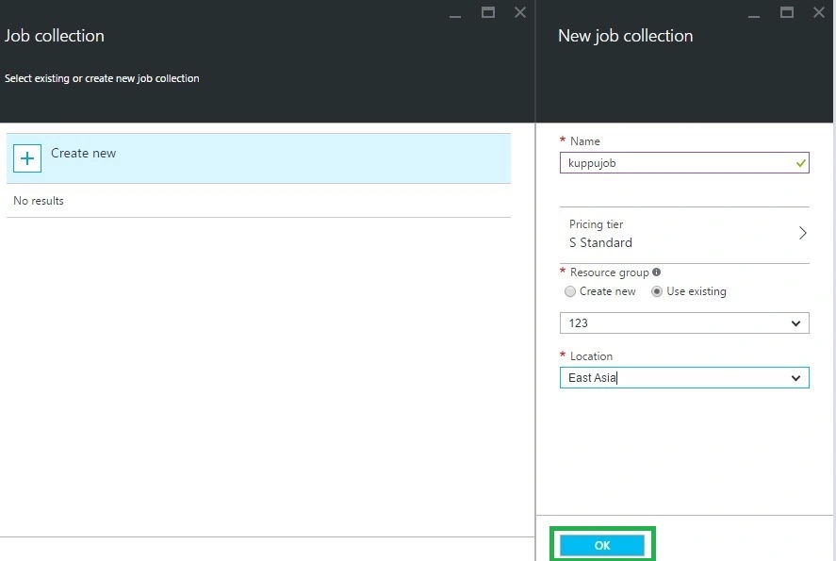Click the OK button
The image size is (836, 561).
602,546
